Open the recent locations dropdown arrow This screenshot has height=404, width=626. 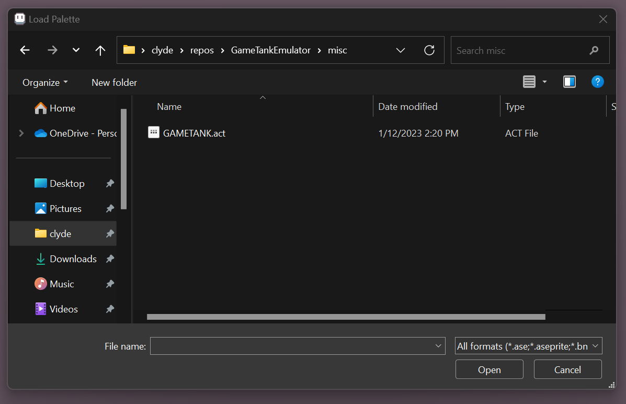(x=76, y=50)
